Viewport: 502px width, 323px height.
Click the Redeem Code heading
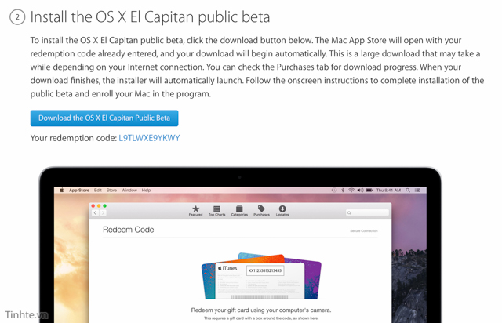tap(128, 230)
